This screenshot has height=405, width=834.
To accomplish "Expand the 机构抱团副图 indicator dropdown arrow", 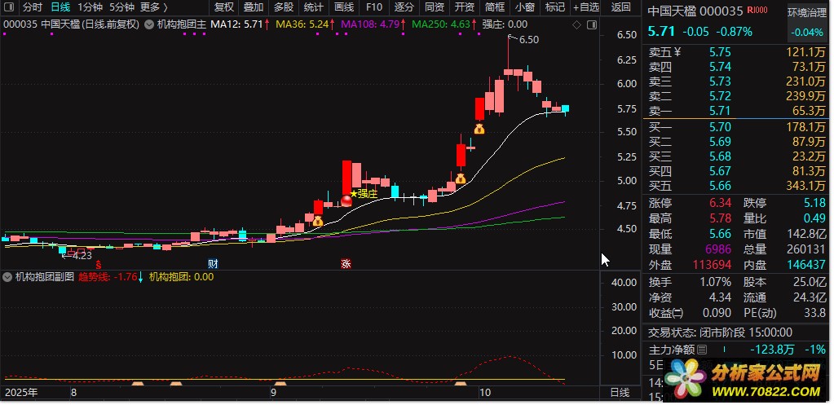I will click(7, 277).
